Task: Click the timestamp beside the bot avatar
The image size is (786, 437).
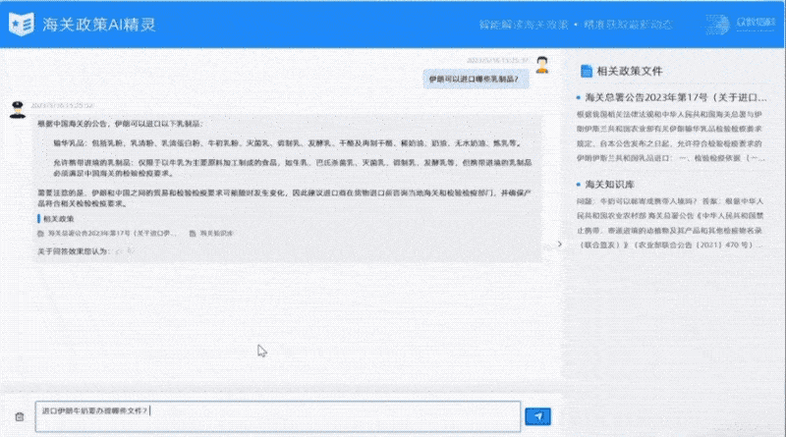Action: 62,105
